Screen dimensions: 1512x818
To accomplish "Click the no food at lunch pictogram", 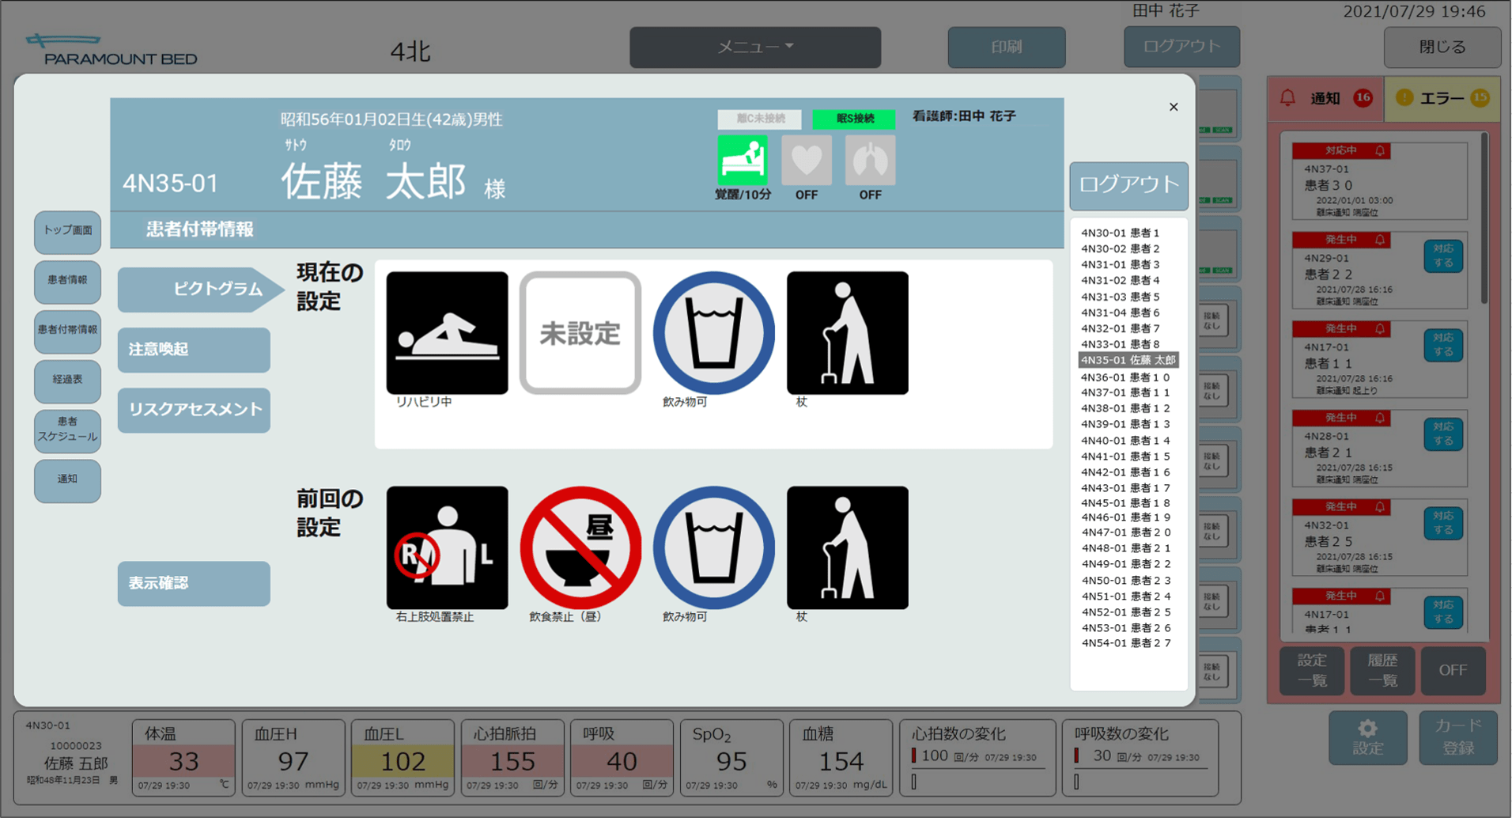I will point(580,547).
